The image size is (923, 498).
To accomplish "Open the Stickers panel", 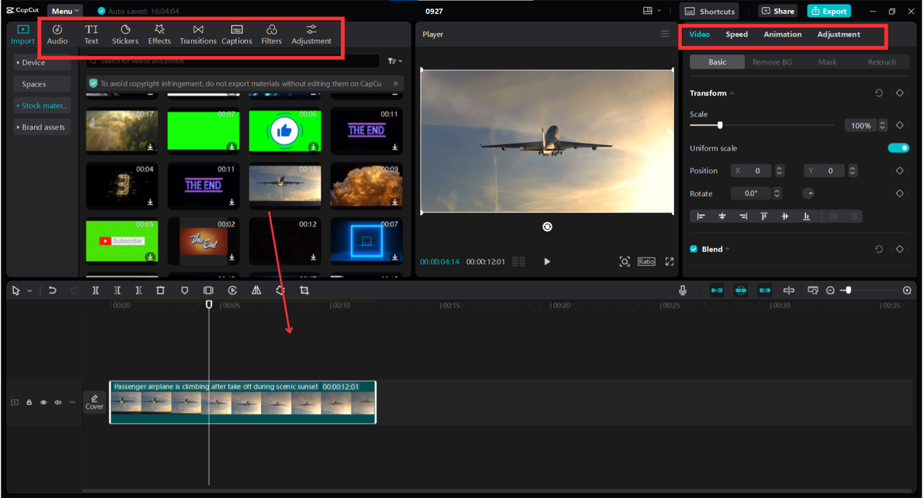I will point(125,34).
